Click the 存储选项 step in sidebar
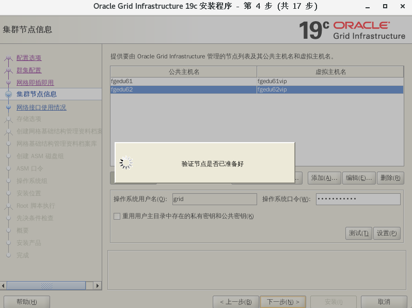This screenshot has width=412, height=308. tap(29, 119)
